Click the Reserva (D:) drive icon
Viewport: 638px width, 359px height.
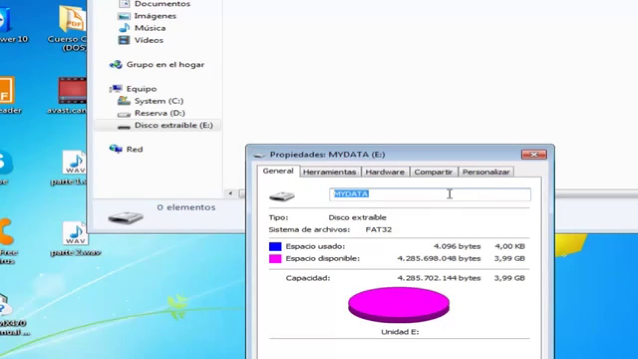(x=124, y=113)
